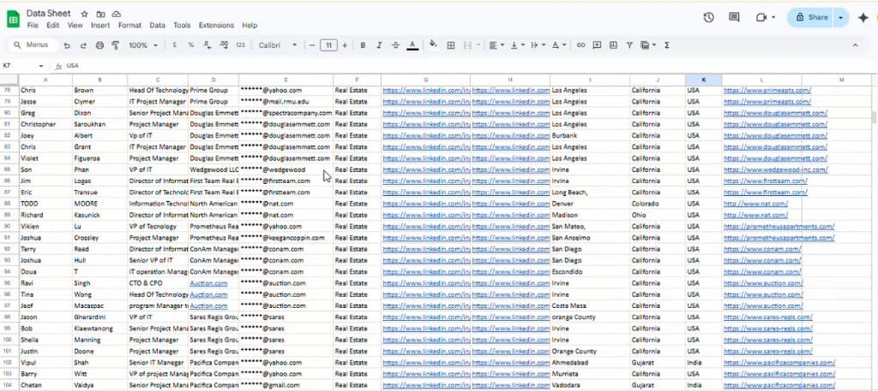Click the Google Sheets home logo
Viewport: 878px width, 391px height.
13,19
